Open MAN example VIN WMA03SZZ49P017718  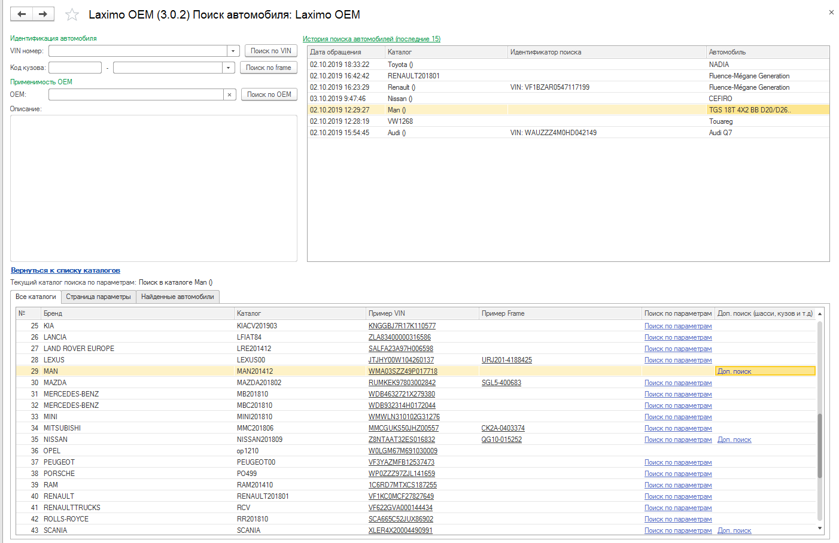pos(403,371)
